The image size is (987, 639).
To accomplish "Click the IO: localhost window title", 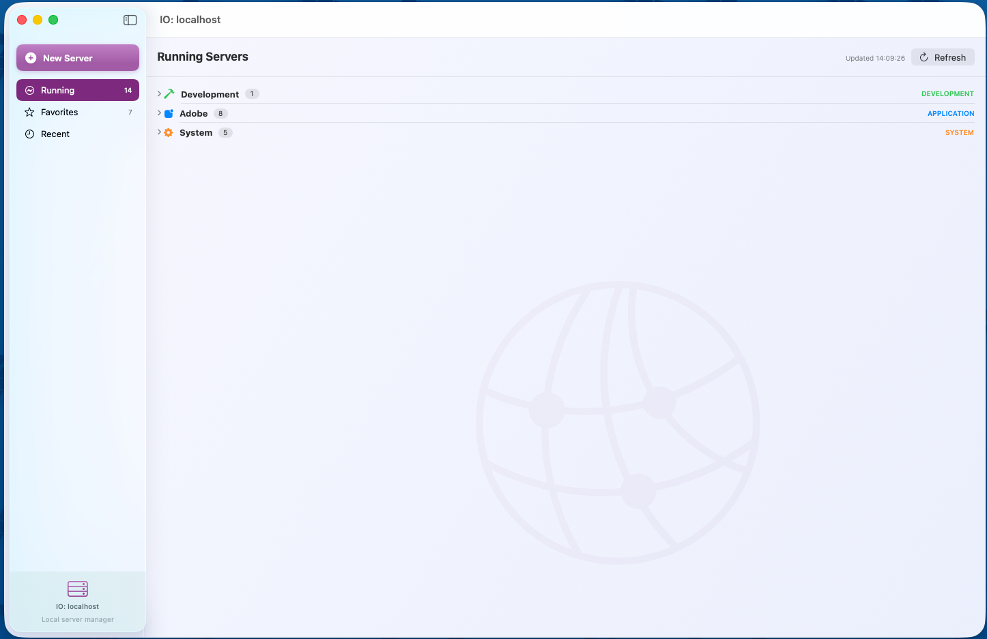I will click(190, 20).
